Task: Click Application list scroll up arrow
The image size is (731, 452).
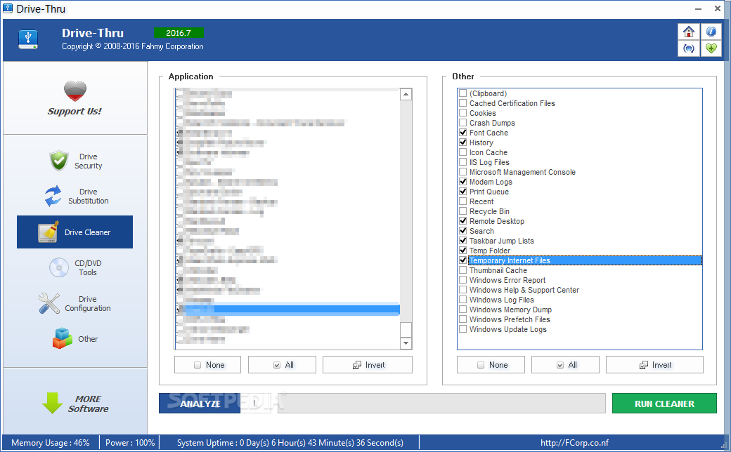Action: 406,95
